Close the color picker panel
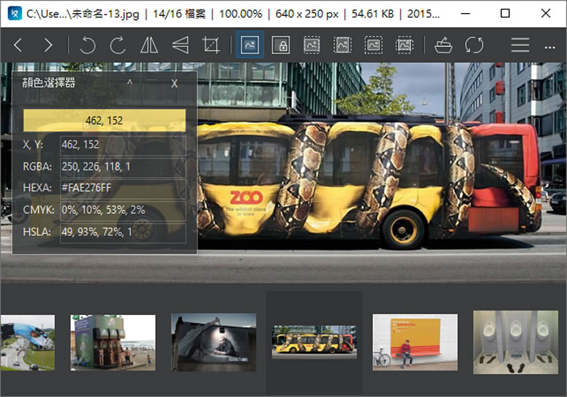The width and height of the screenshot is (567, 397). 174,83
